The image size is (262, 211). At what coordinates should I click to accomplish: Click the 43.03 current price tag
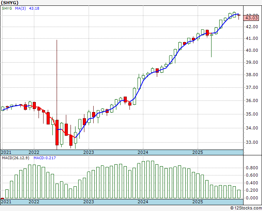tap(252, 18)
